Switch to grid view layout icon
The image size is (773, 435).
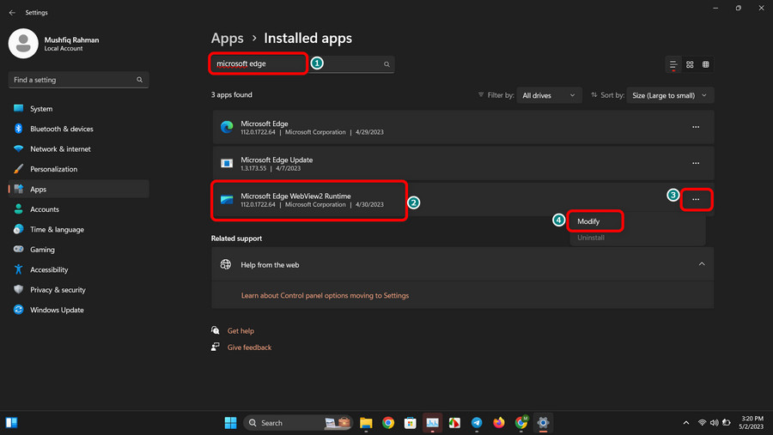(x=690, y=64)
